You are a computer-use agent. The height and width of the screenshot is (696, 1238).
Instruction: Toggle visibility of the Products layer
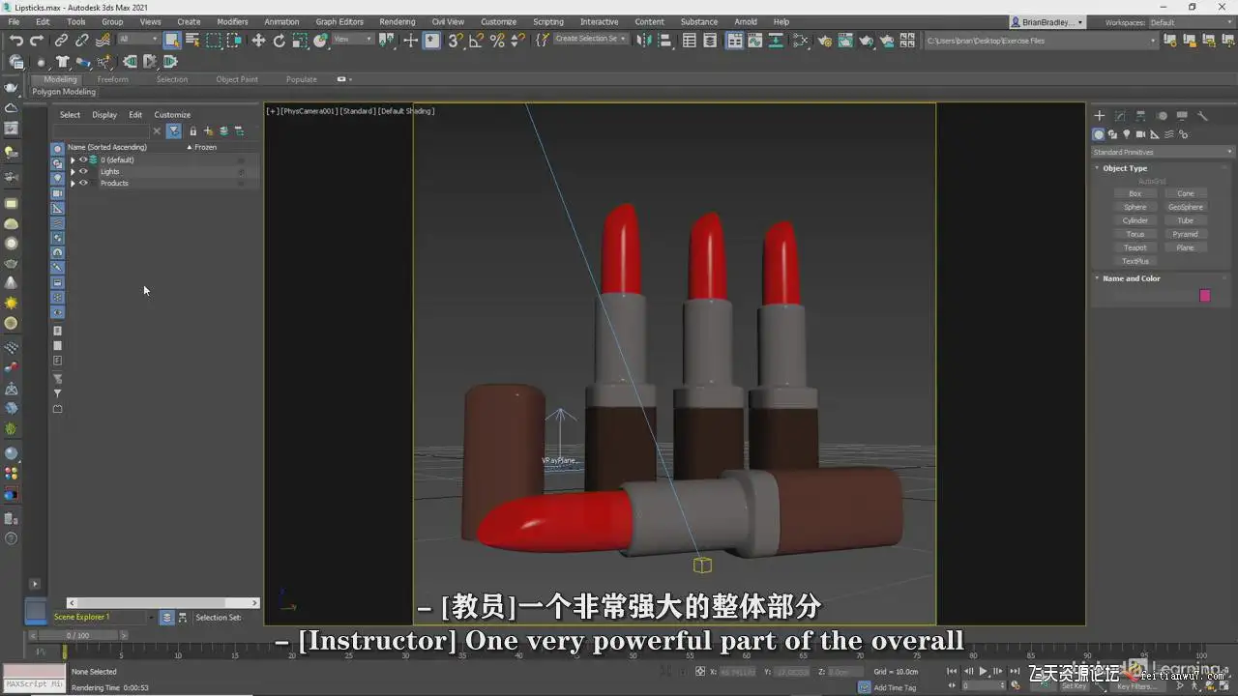click(83, 183)
